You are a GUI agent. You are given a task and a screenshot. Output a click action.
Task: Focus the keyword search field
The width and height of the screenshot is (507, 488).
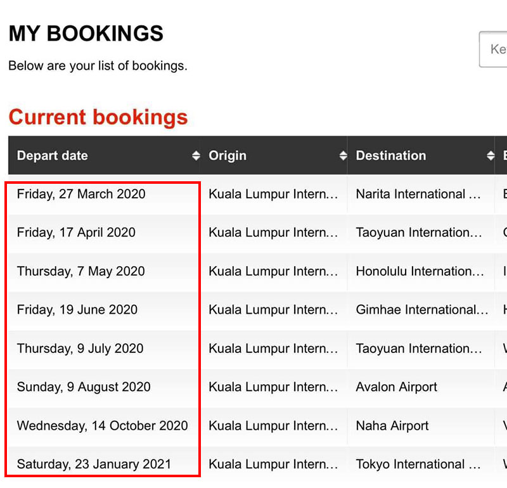[x=493, y=49]
